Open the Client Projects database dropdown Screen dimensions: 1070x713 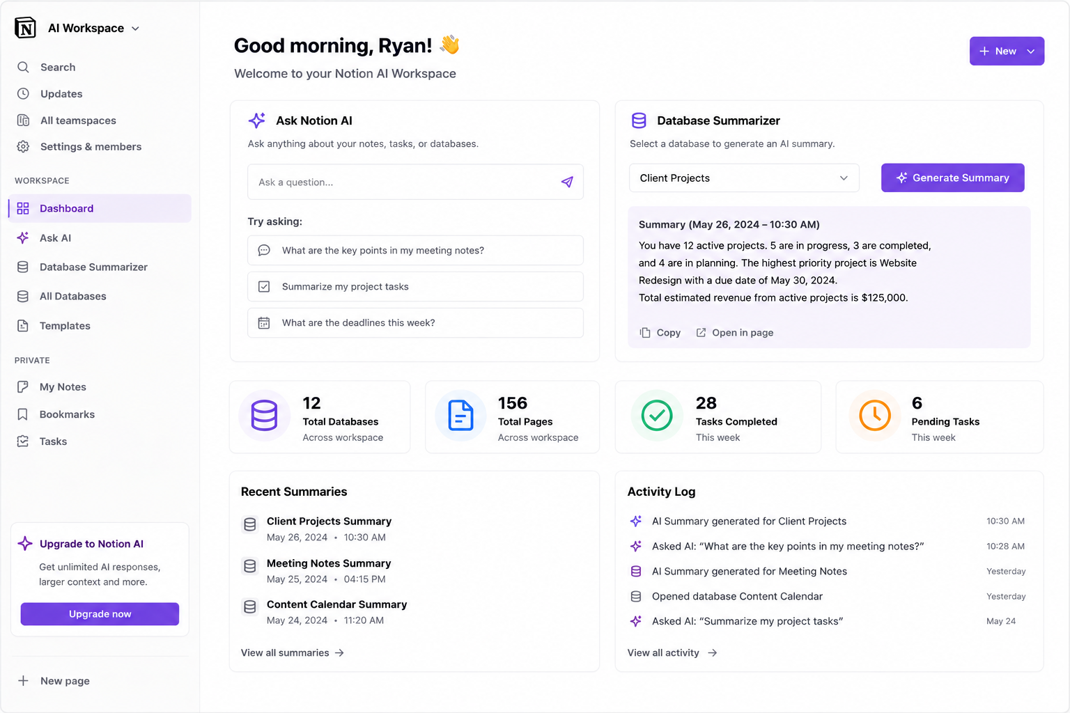[744, 178]
